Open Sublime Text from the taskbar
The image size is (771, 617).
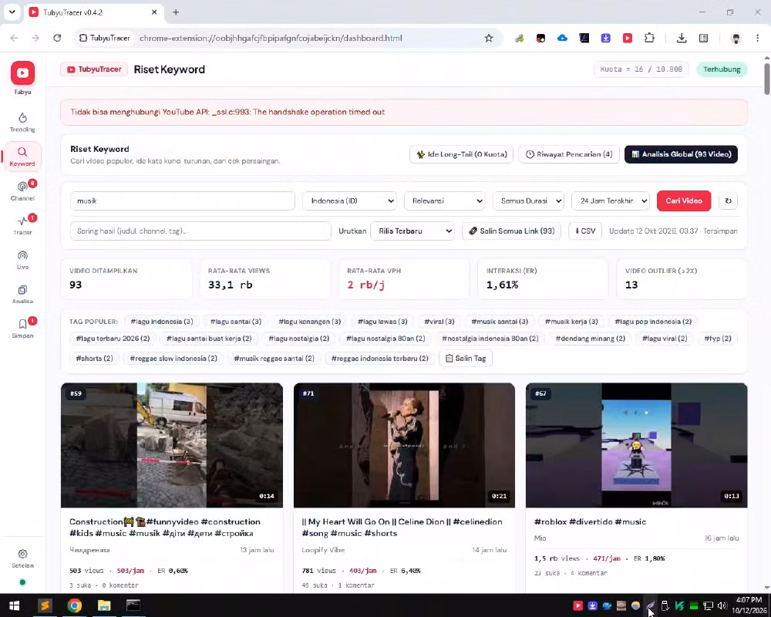(x=45, y=605)
